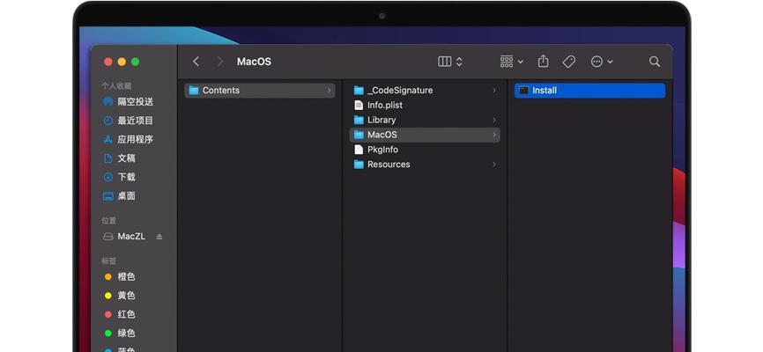Expand the _CodeSignature chevron

point(494,91)
